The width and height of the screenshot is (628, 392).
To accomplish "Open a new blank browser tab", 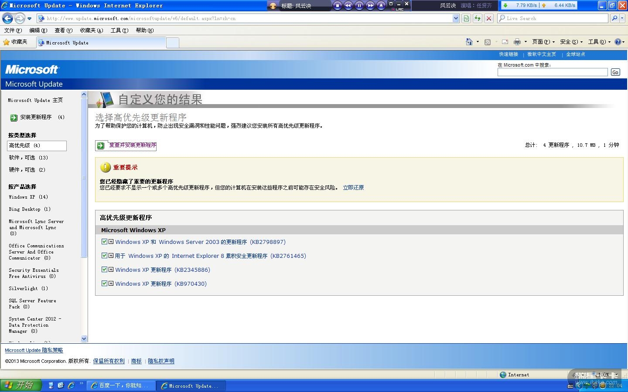I will pos(173,43).
